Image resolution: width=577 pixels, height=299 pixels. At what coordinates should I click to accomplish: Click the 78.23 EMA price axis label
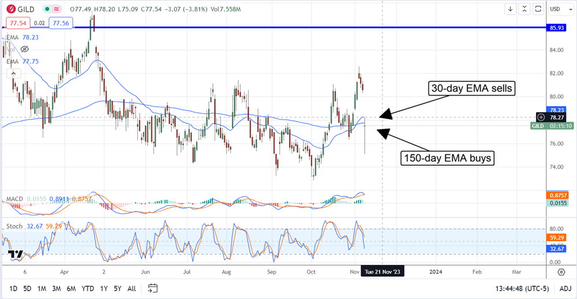[x=557, y=110]
